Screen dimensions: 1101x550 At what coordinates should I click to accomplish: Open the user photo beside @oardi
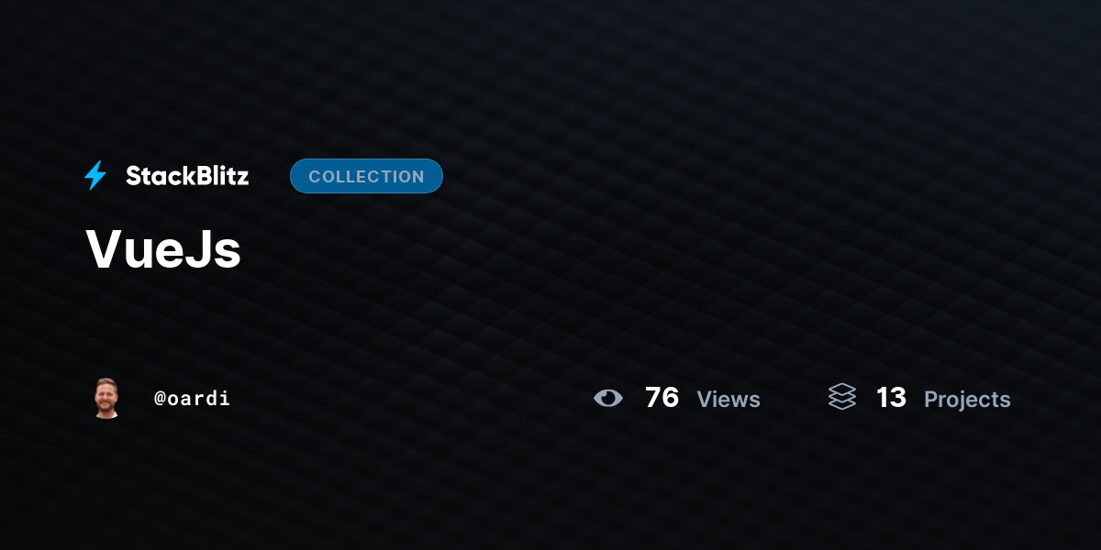tap(107, 398)
